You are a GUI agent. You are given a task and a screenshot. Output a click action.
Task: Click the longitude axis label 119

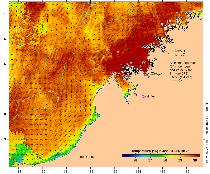(18, 171)
